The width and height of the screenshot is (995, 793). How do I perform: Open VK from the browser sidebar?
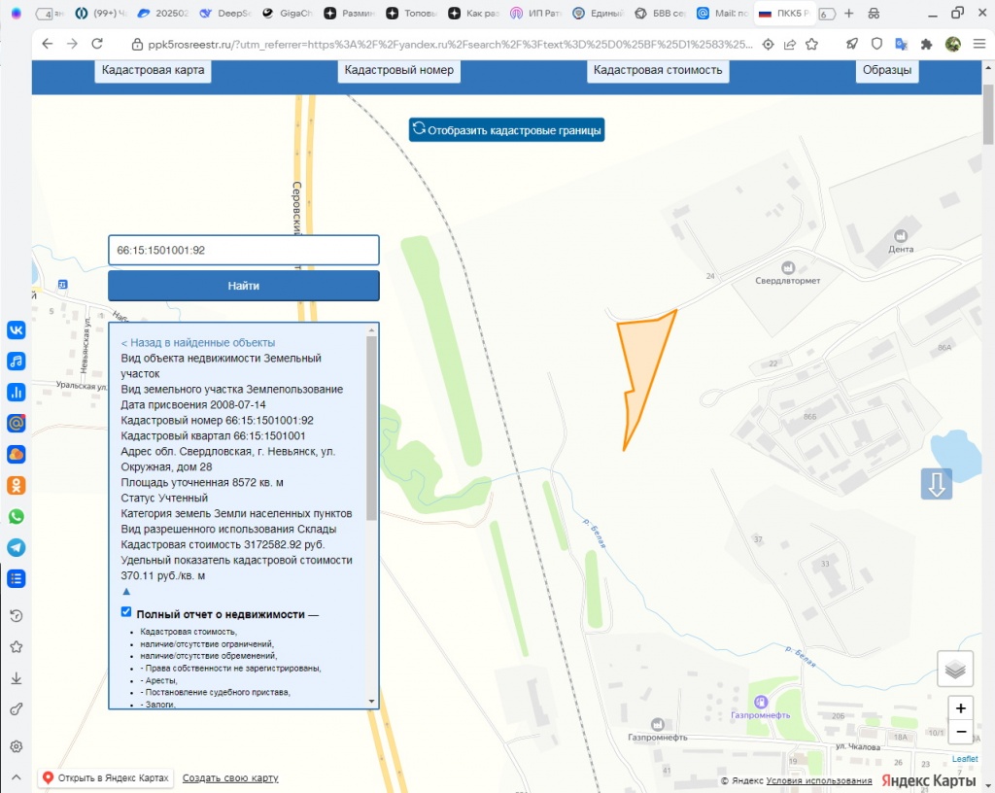click(16, 330)
